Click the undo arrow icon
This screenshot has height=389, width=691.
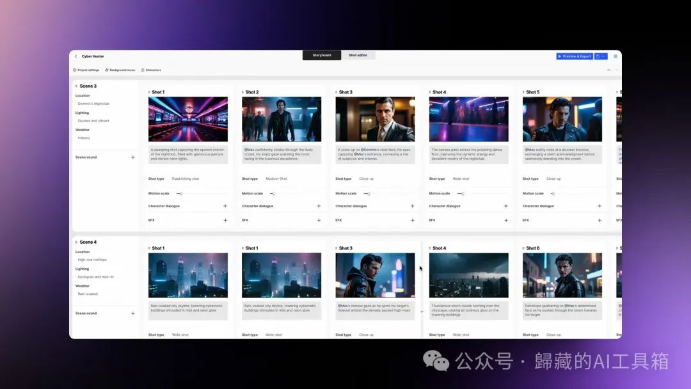(608, 70)
